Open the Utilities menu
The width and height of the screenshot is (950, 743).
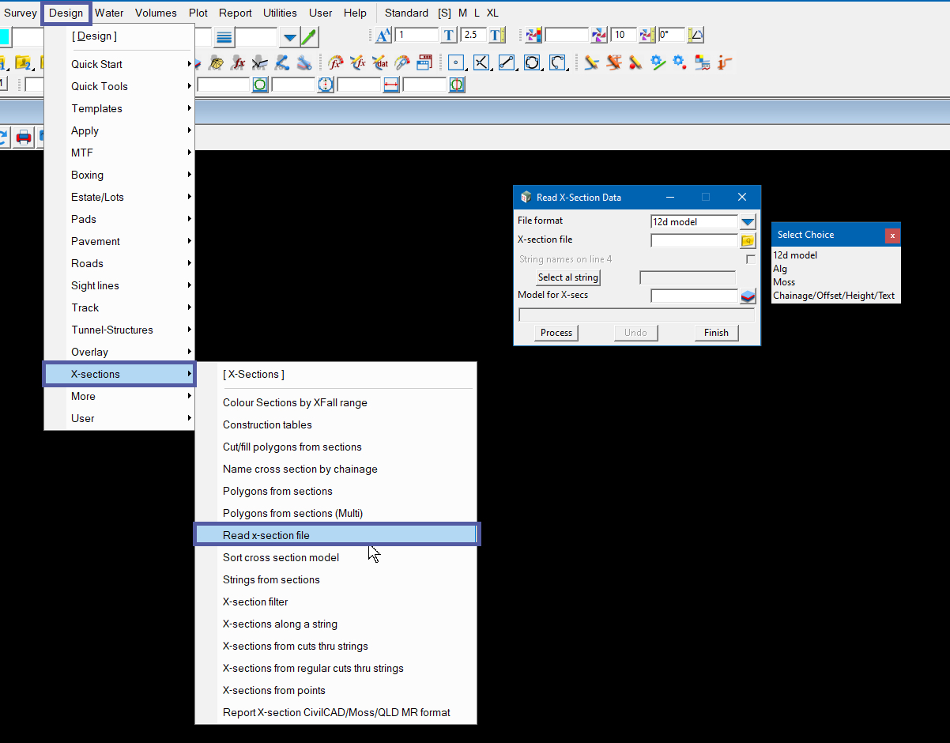[x=280, y=13]
